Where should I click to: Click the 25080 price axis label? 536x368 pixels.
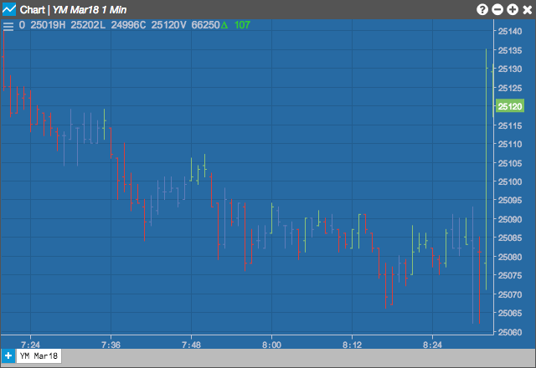point(510,257)
